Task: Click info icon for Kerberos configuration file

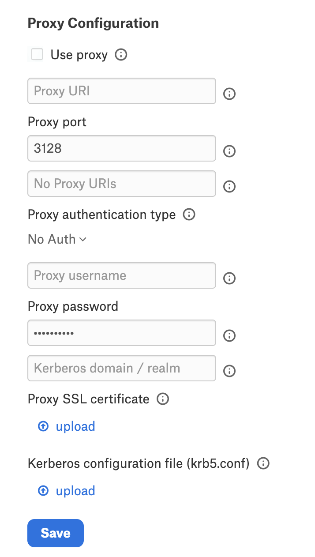Action: coord(263,463)
